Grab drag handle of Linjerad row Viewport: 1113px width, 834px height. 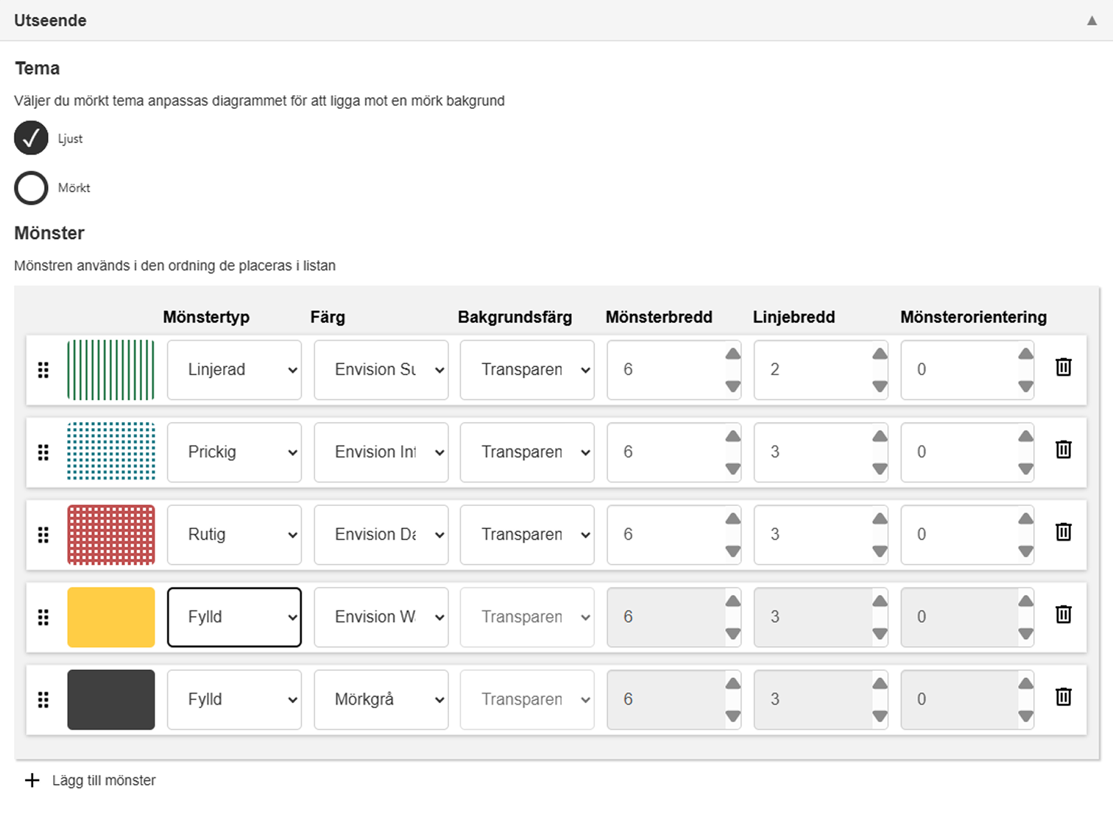pyautogui.click(x=43, y=370)
